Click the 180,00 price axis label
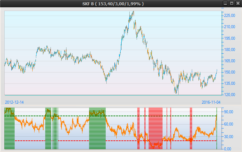The image size is (242, 152). (x=230, y=50)
